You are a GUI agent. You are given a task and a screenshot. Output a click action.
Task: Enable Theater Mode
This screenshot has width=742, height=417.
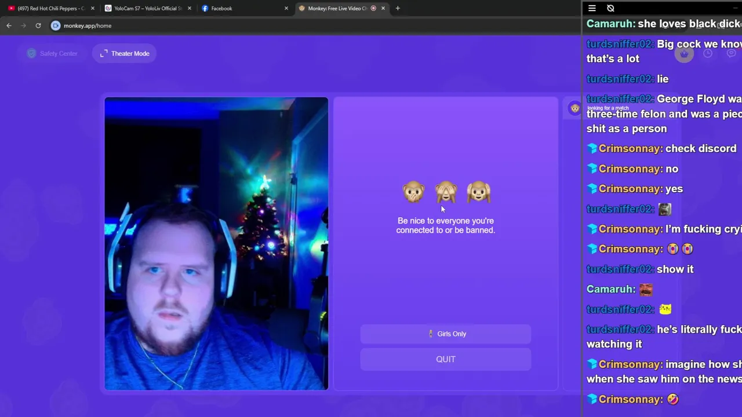[x=125, y=53]
